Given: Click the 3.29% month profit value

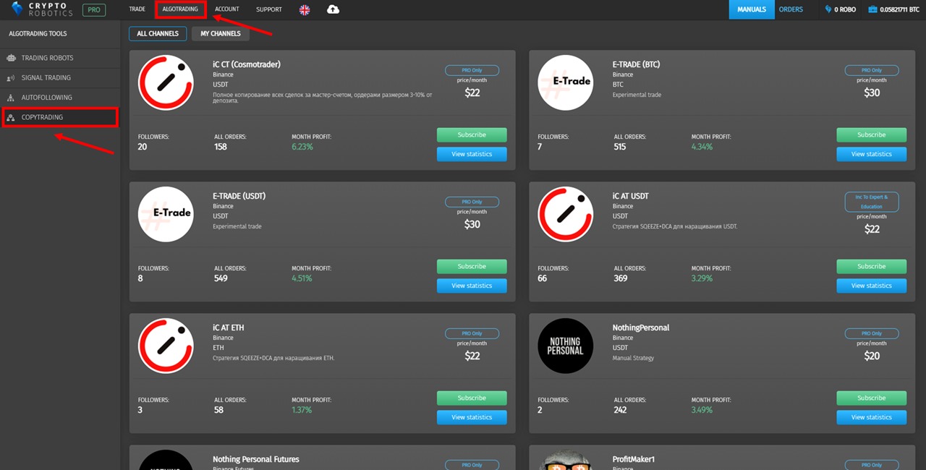Looking at the screenshot, I should (x=702, y=278).
